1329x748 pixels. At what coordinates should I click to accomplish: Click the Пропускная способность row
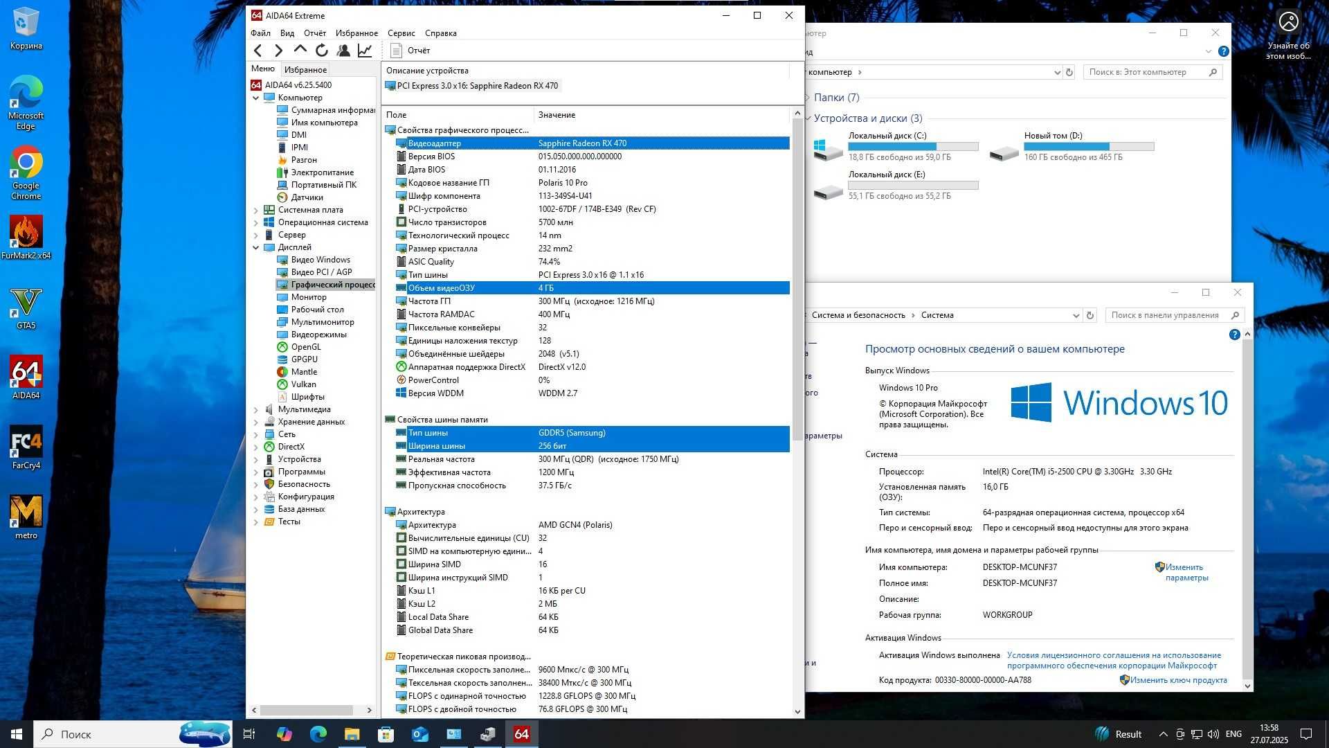(592, 486)
